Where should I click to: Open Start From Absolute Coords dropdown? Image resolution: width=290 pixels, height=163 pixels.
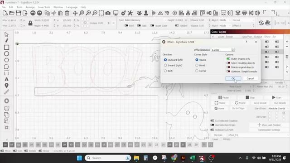pos(278,109)
